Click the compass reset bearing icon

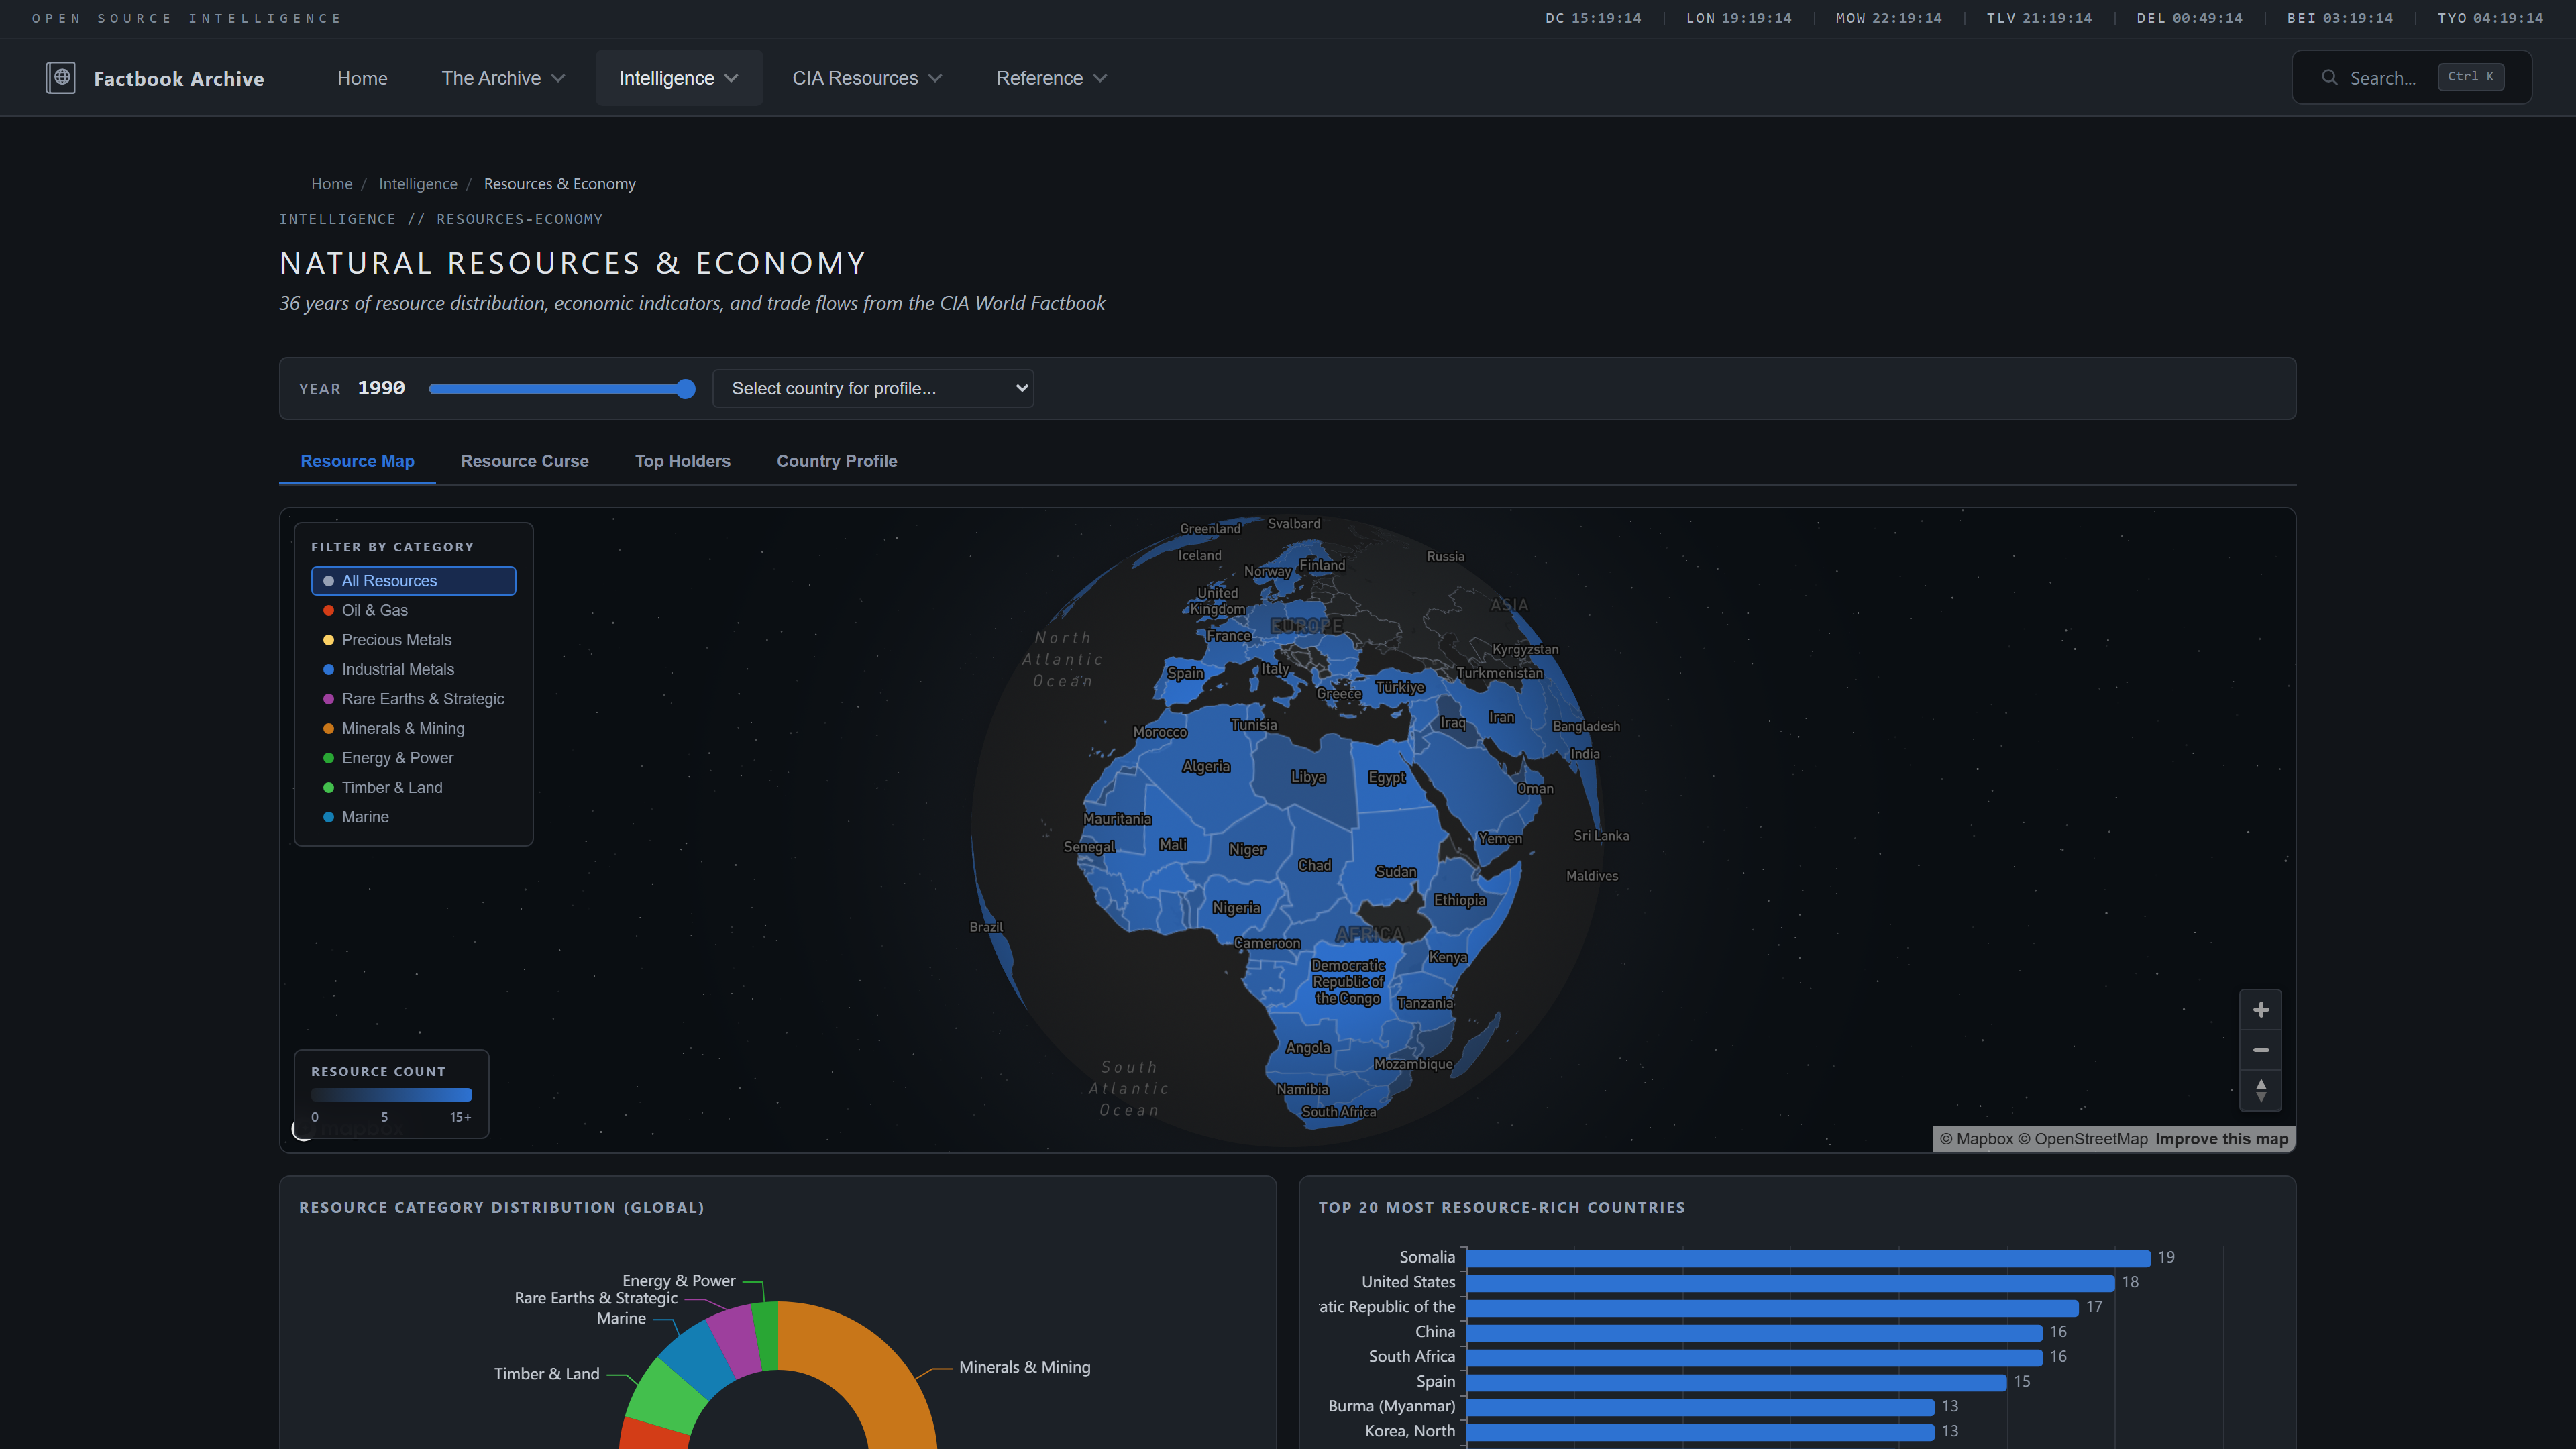(x=2260, y=1090)
